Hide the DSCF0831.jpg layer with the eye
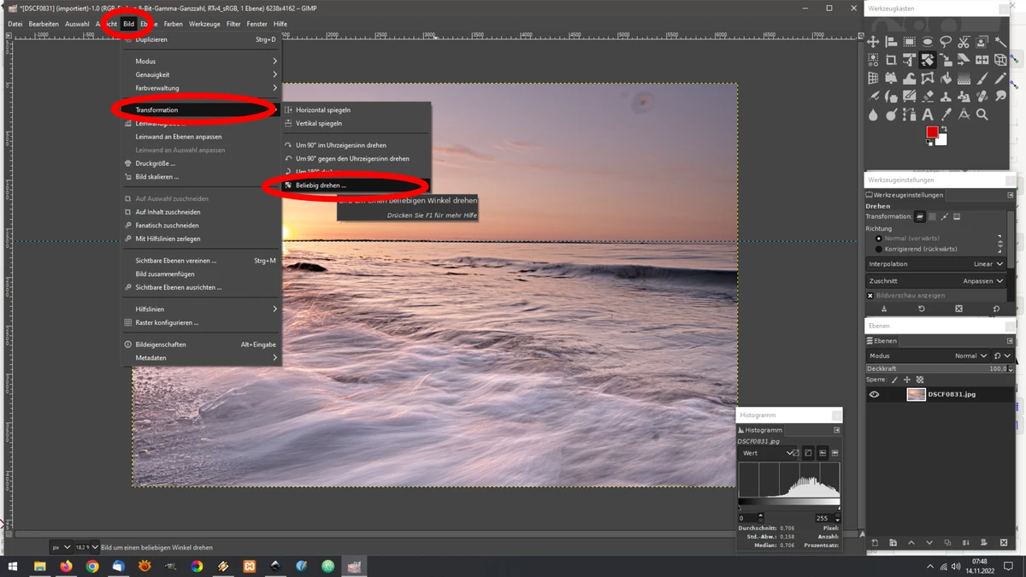The height and width of the screenshot is (577, 1026). coord(875,394)
